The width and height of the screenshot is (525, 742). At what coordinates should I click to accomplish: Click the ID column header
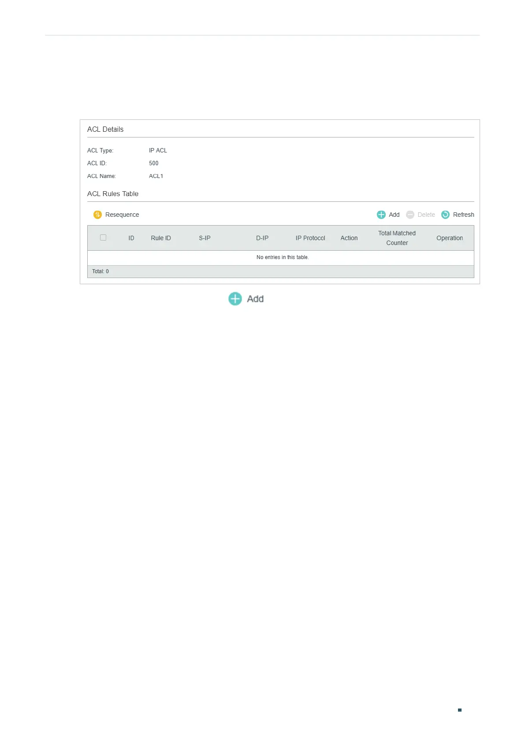[x=131, y=238]
